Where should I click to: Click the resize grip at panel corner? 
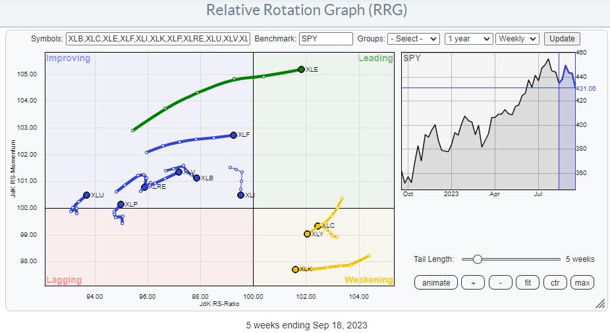click(x=599, y=304)
